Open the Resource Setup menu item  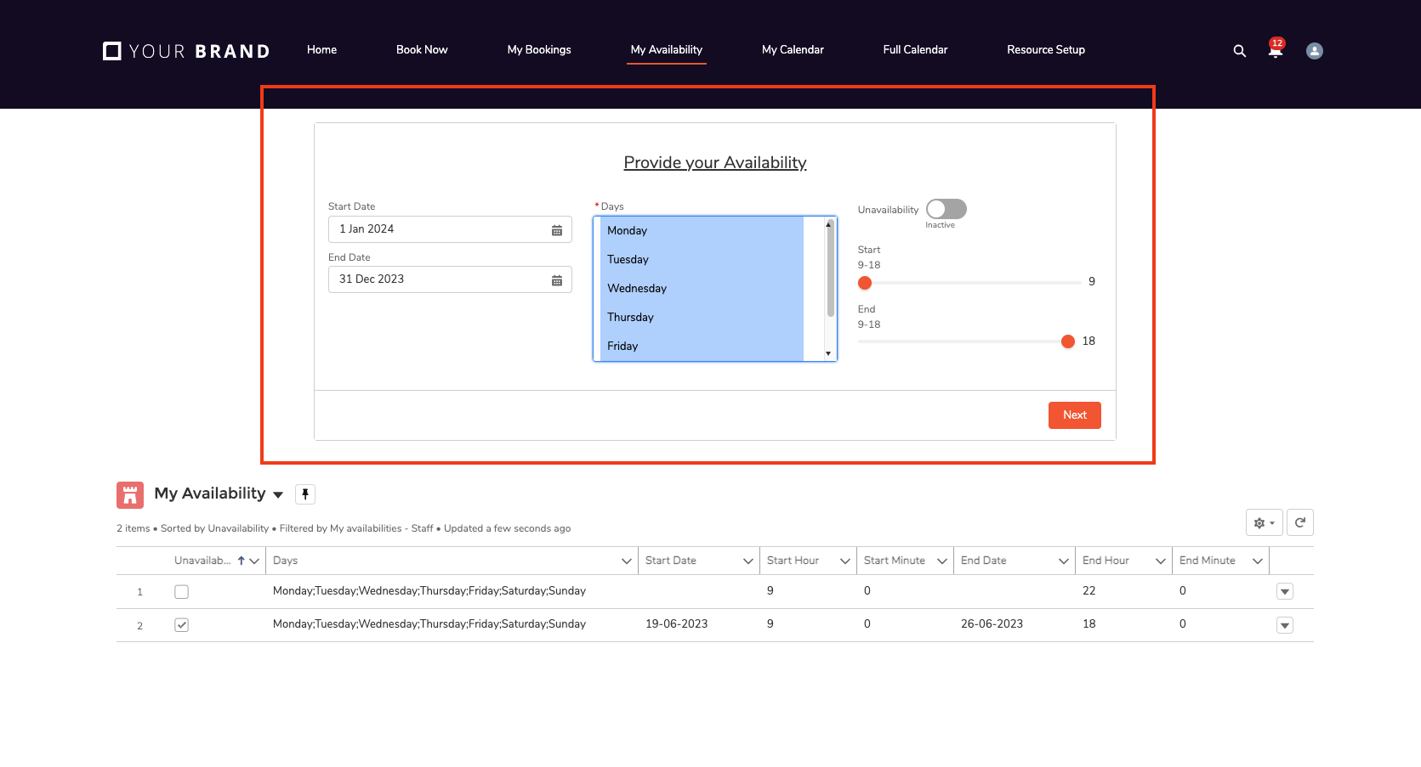pyautogui.click(x=1045, y=50)
